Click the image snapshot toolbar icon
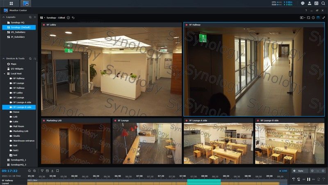The width and height of the screenshot is (328, 185). [x=308, y=18]
